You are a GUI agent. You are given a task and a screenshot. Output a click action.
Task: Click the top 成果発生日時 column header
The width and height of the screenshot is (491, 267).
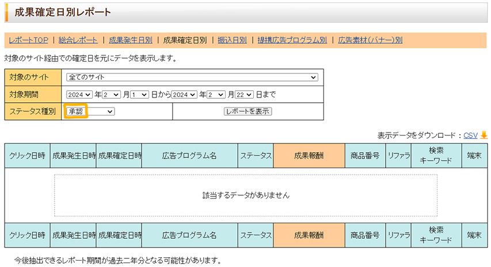point(73,156)
